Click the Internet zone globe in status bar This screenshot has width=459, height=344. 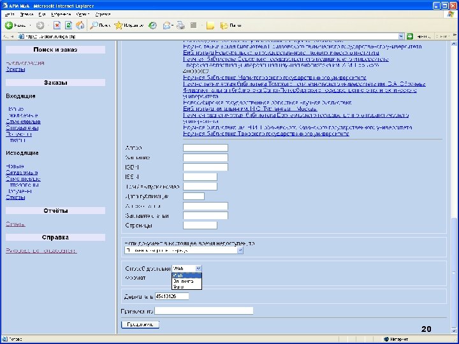(x=386, y=340)
